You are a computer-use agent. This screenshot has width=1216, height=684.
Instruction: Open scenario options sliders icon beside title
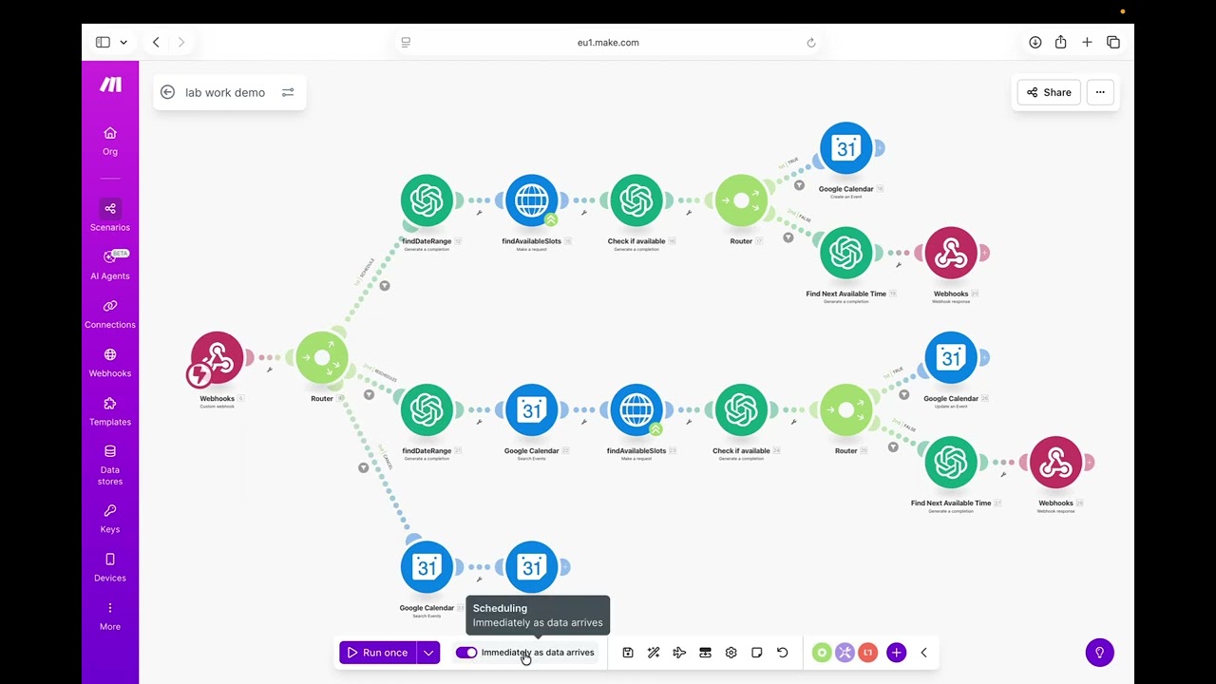pyautogui.click(x=288, y=92)
